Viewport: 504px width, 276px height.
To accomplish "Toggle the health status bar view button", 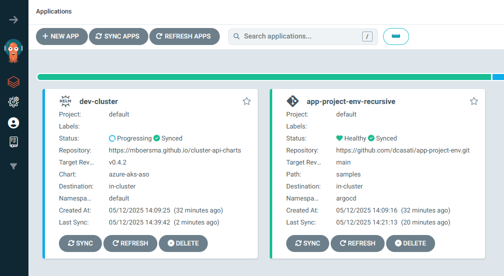I will coord(396,36).
